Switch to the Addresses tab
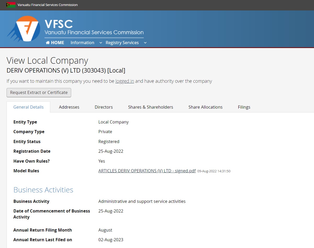Screen dimensions: 314x248 pos(69,107)
